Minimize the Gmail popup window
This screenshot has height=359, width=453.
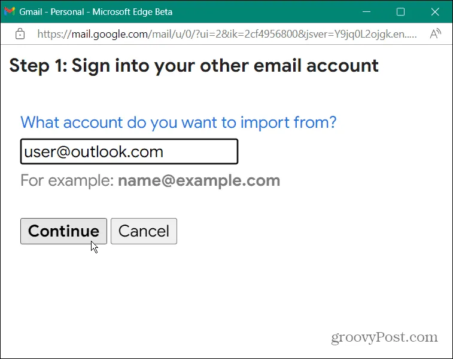click(366, 11)
